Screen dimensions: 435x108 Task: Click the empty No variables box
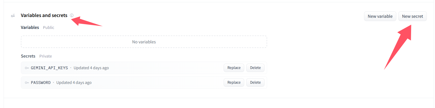click(x=144, y=42)
